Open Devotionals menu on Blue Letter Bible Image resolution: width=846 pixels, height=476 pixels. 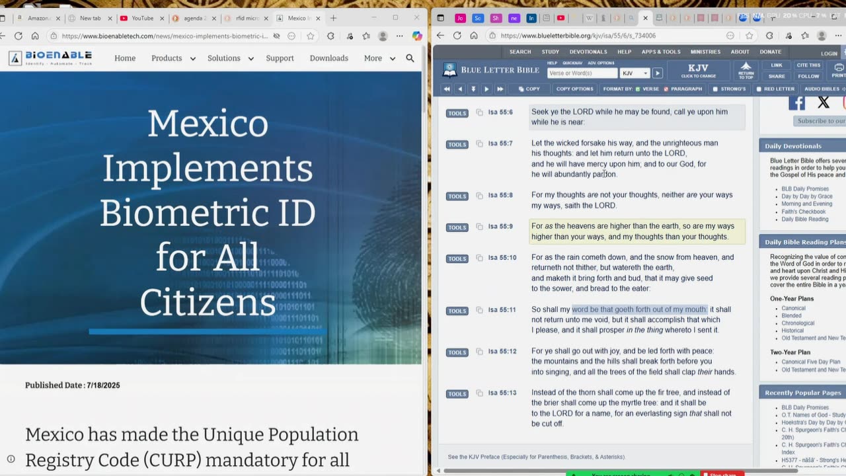click(588, 52)
